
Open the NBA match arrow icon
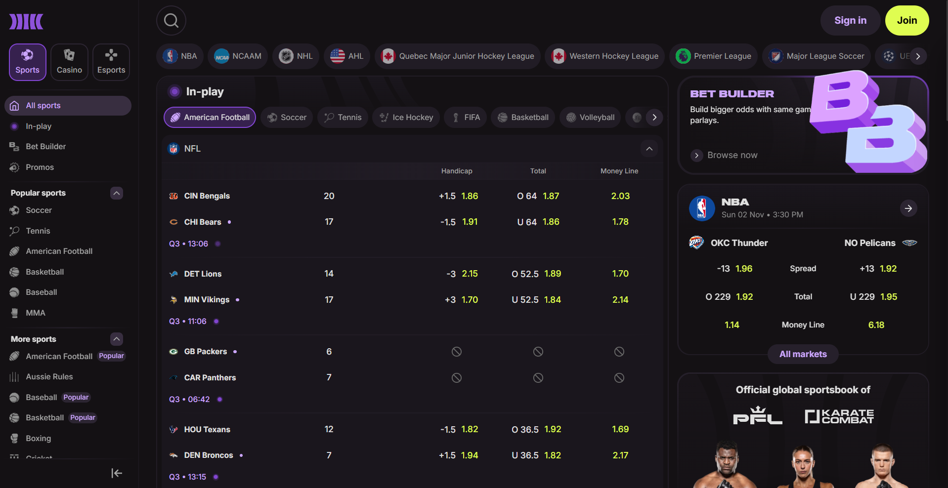coord(908,208)
